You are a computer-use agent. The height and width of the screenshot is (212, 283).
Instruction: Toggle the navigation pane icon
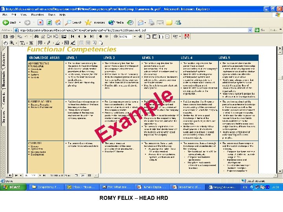[x=64, y=37]
